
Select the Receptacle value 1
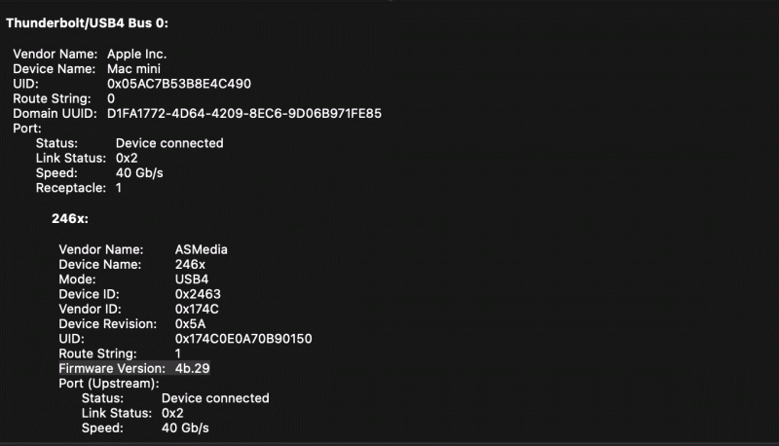click(x=119, y=188)
